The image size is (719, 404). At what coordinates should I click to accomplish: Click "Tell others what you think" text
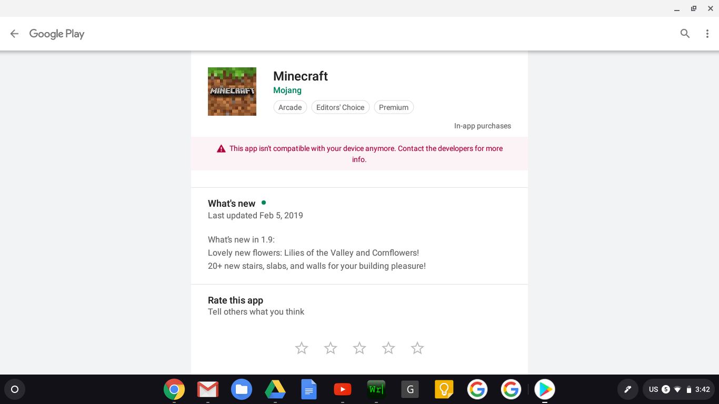(256, 311)
